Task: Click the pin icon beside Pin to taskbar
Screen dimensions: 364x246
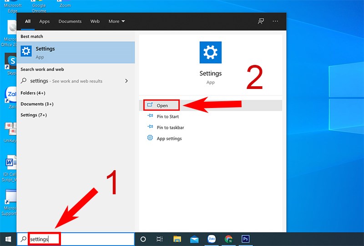Action: (x=150, y=127)
